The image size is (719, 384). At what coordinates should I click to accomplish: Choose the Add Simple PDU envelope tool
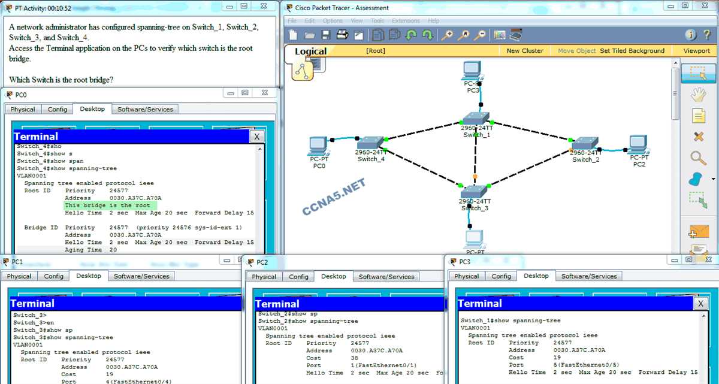click(698, 232)
